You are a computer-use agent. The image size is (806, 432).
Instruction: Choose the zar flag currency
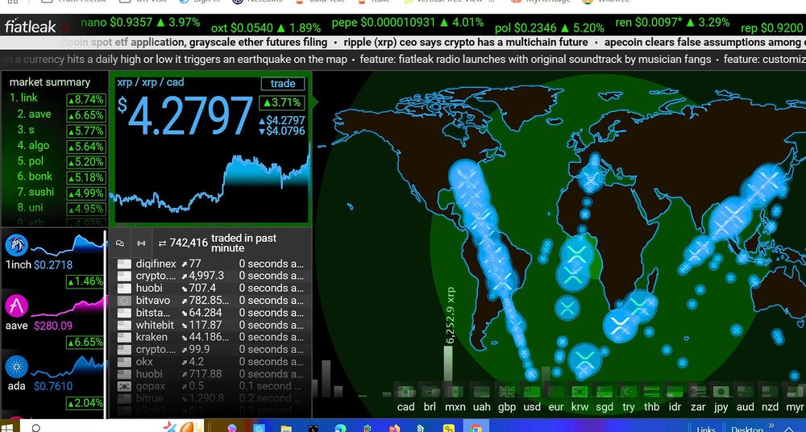pyautogui.click(x=697, y=393)
